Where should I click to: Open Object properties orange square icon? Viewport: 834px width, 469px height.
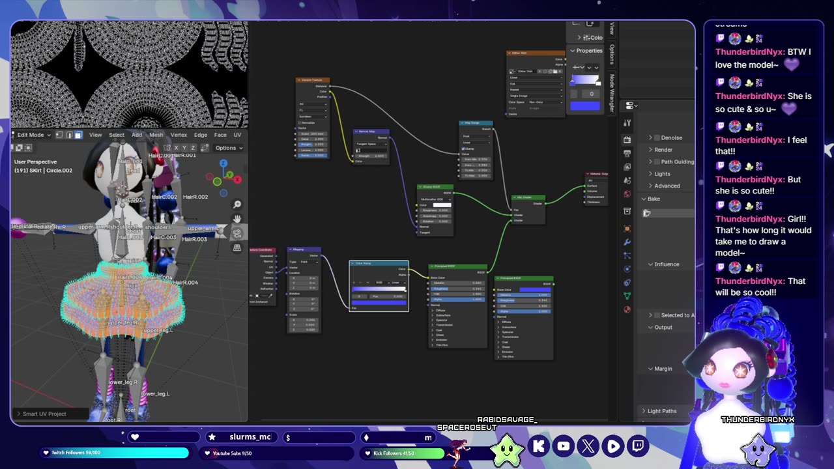coord(627,229)
